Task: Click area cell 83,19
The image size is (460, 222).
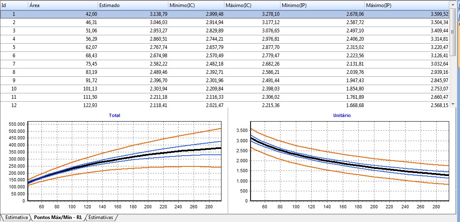Action: click(x=91, y=72)
